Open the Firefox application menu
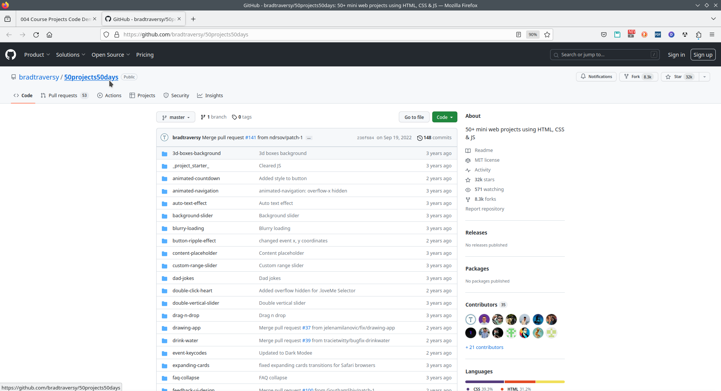The height and width of the screenshot is (391, 721). click(x=712, y=35)
